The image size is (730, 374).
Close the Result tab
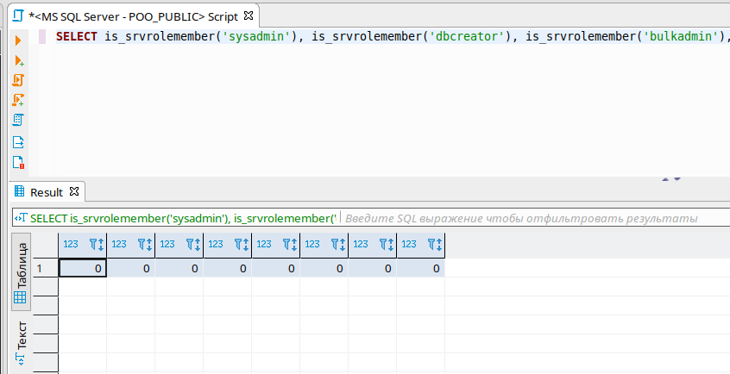74,191
